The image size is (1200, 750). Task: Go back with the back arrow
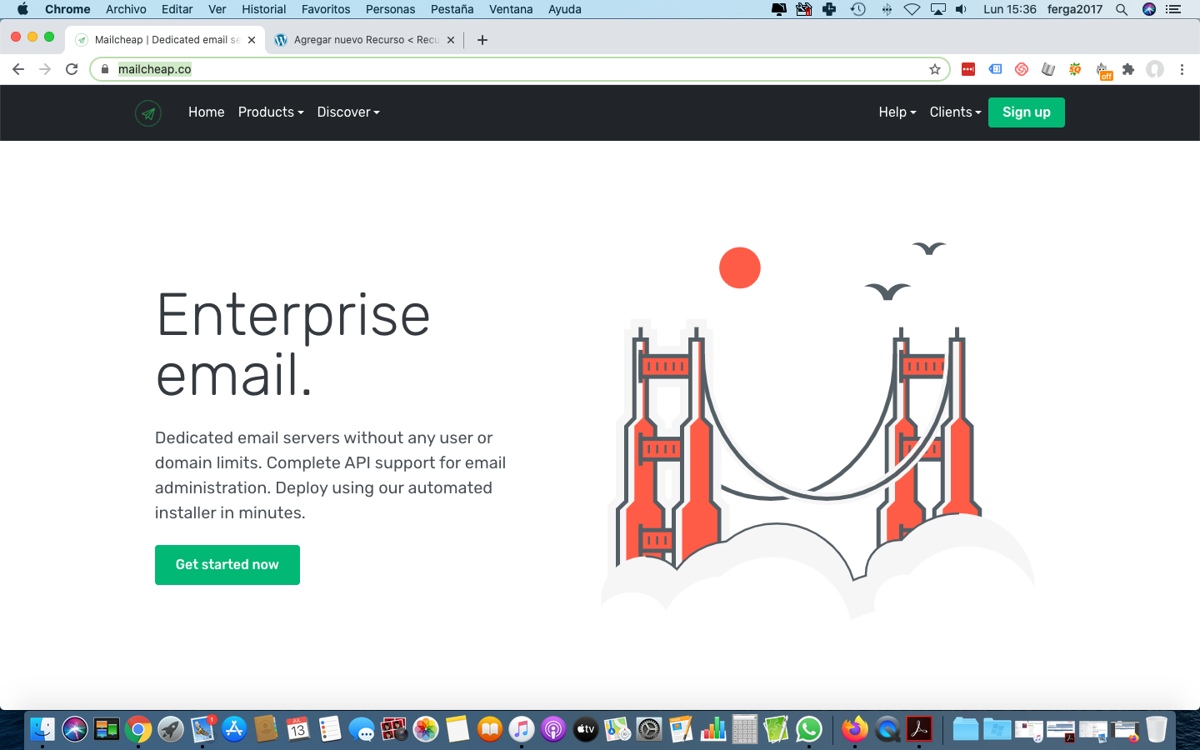(18, 69)
